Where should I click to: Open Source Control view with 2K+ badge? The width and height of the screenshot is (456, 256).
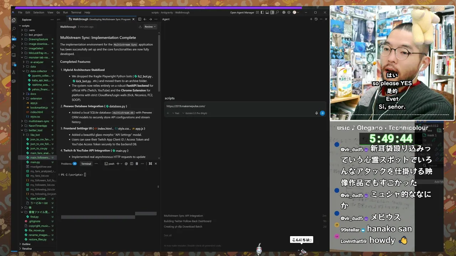point(14,38)
